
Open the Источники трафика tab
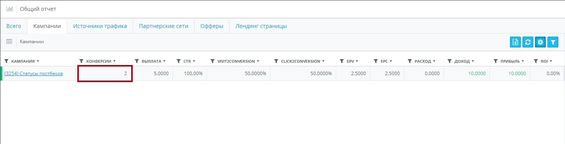[100, 26]
